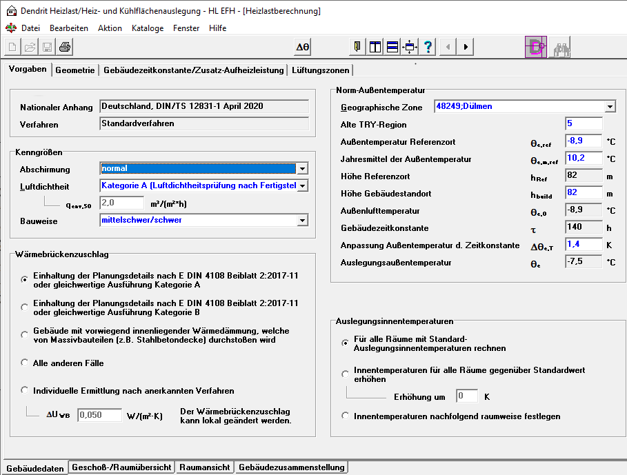627x475 pixels.
Task: Select 'Innentemperaturen für alle Räume erhöhen' option
Action: [x=346, y=374]
